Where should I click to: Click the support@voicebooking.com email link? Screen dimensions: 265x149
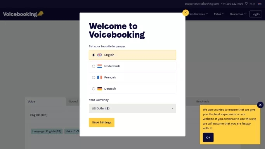(x=202, y=4)
